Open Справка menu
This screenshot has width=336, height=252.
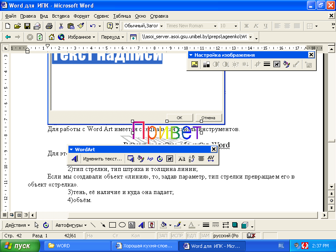(x=159, y=16)
